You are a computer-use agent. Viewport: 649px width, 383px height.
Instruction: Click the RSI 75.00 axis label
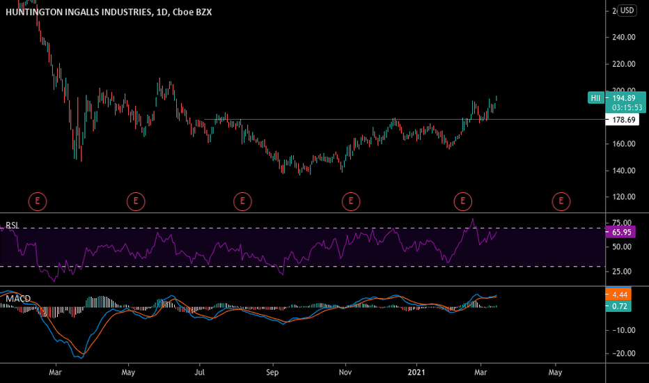[622, 223]
